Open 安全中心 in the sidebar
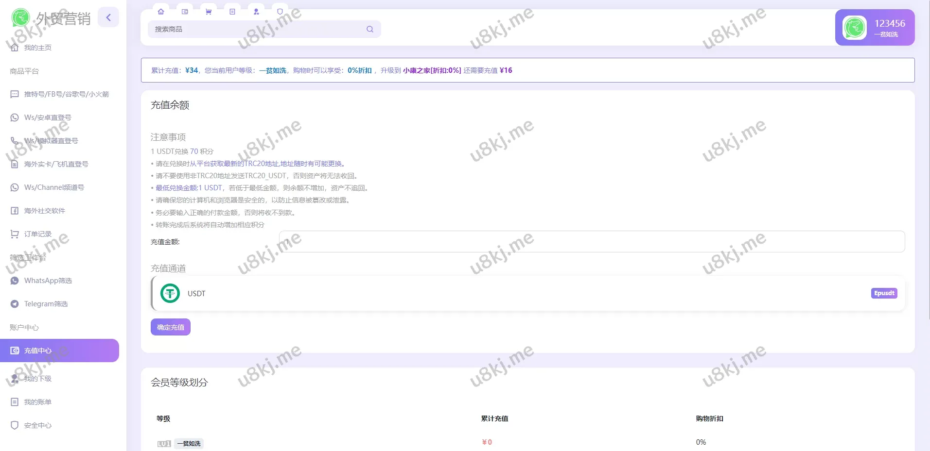Image resolution: width=930 pixels, height=451 pixels. [x=38, y=425]
